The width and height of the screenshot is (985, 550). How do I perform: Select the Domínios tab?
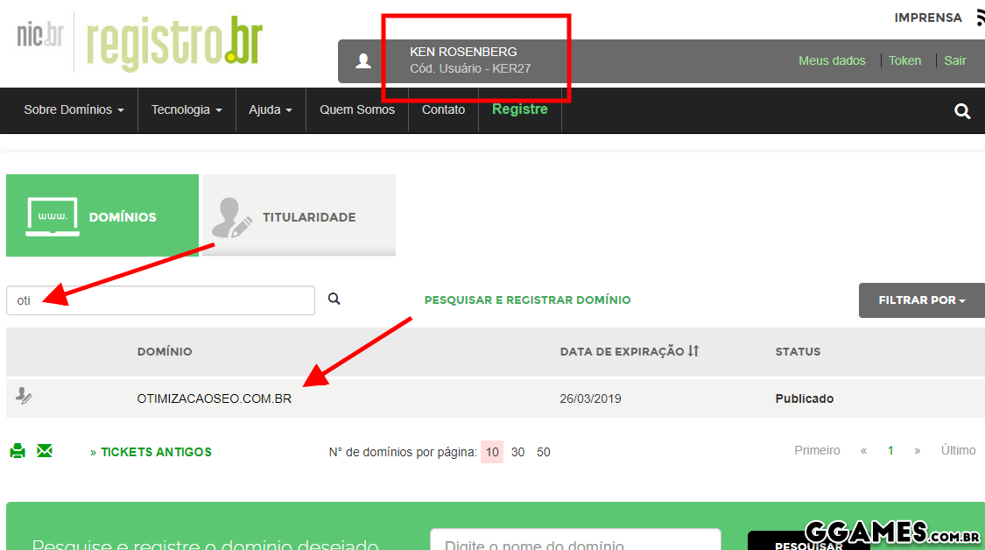(x=102, y=216)
